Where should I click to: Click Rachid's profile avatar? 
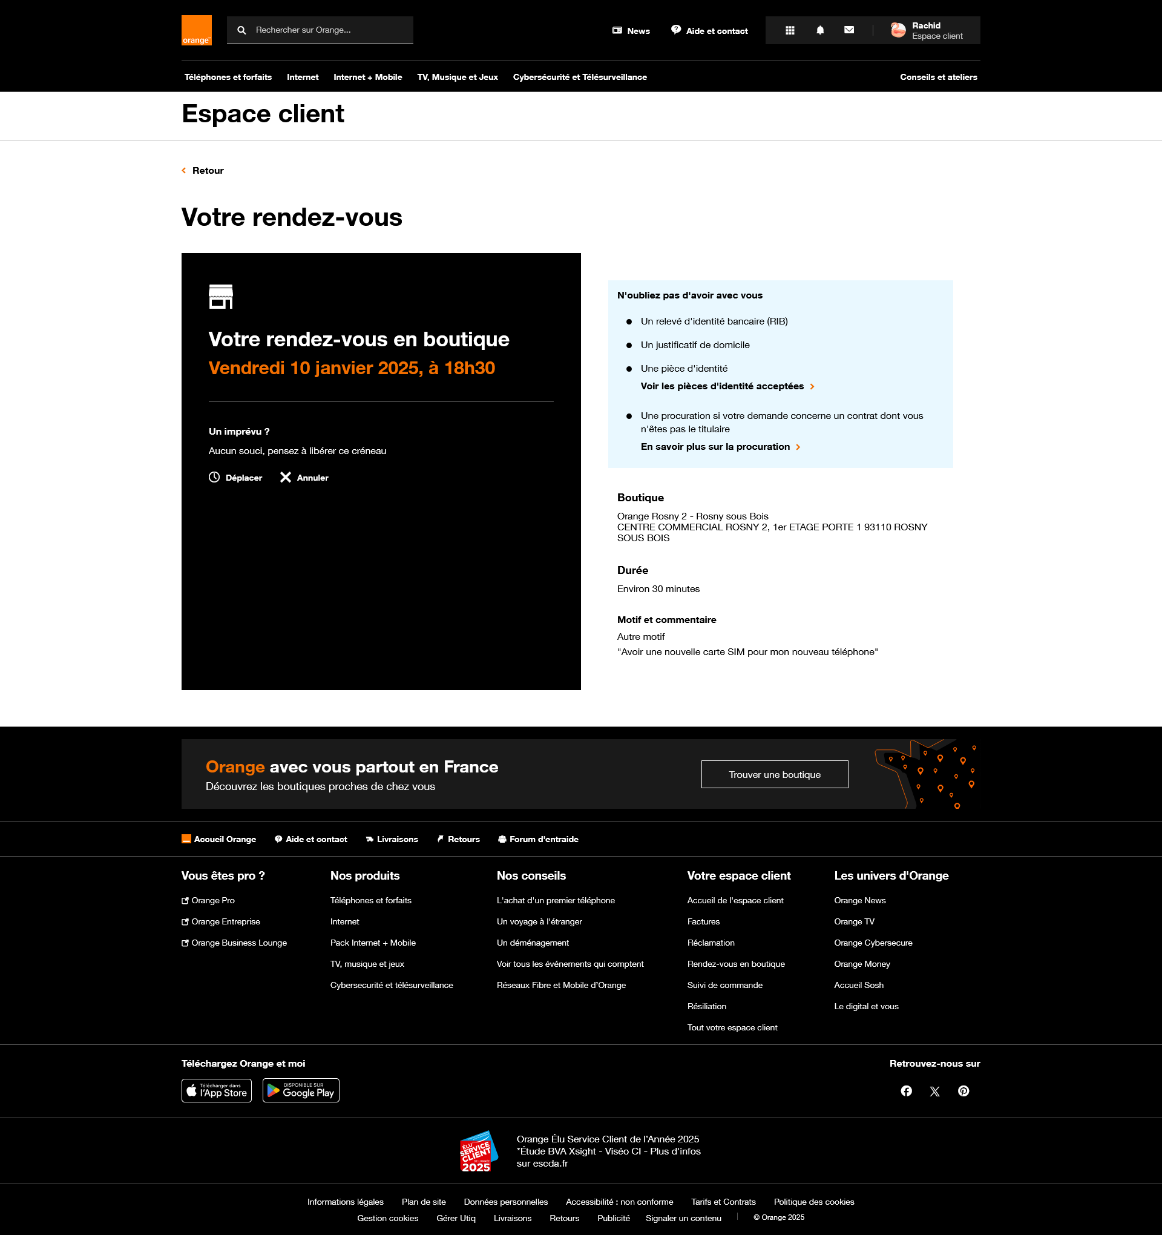(x=898, y=30)
